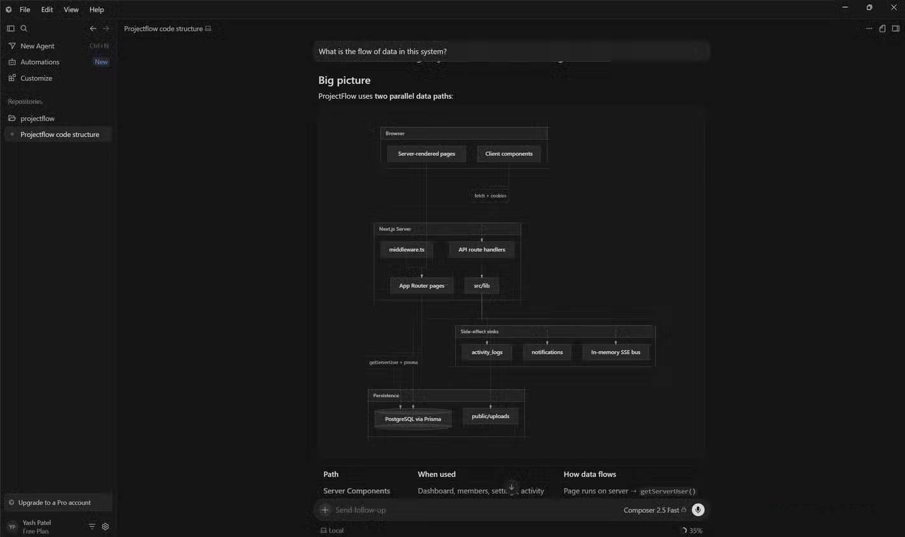The width and height of the screenshot is (905, 537).
Task: Open the three-dot more options menu
Action: point(869,28)
